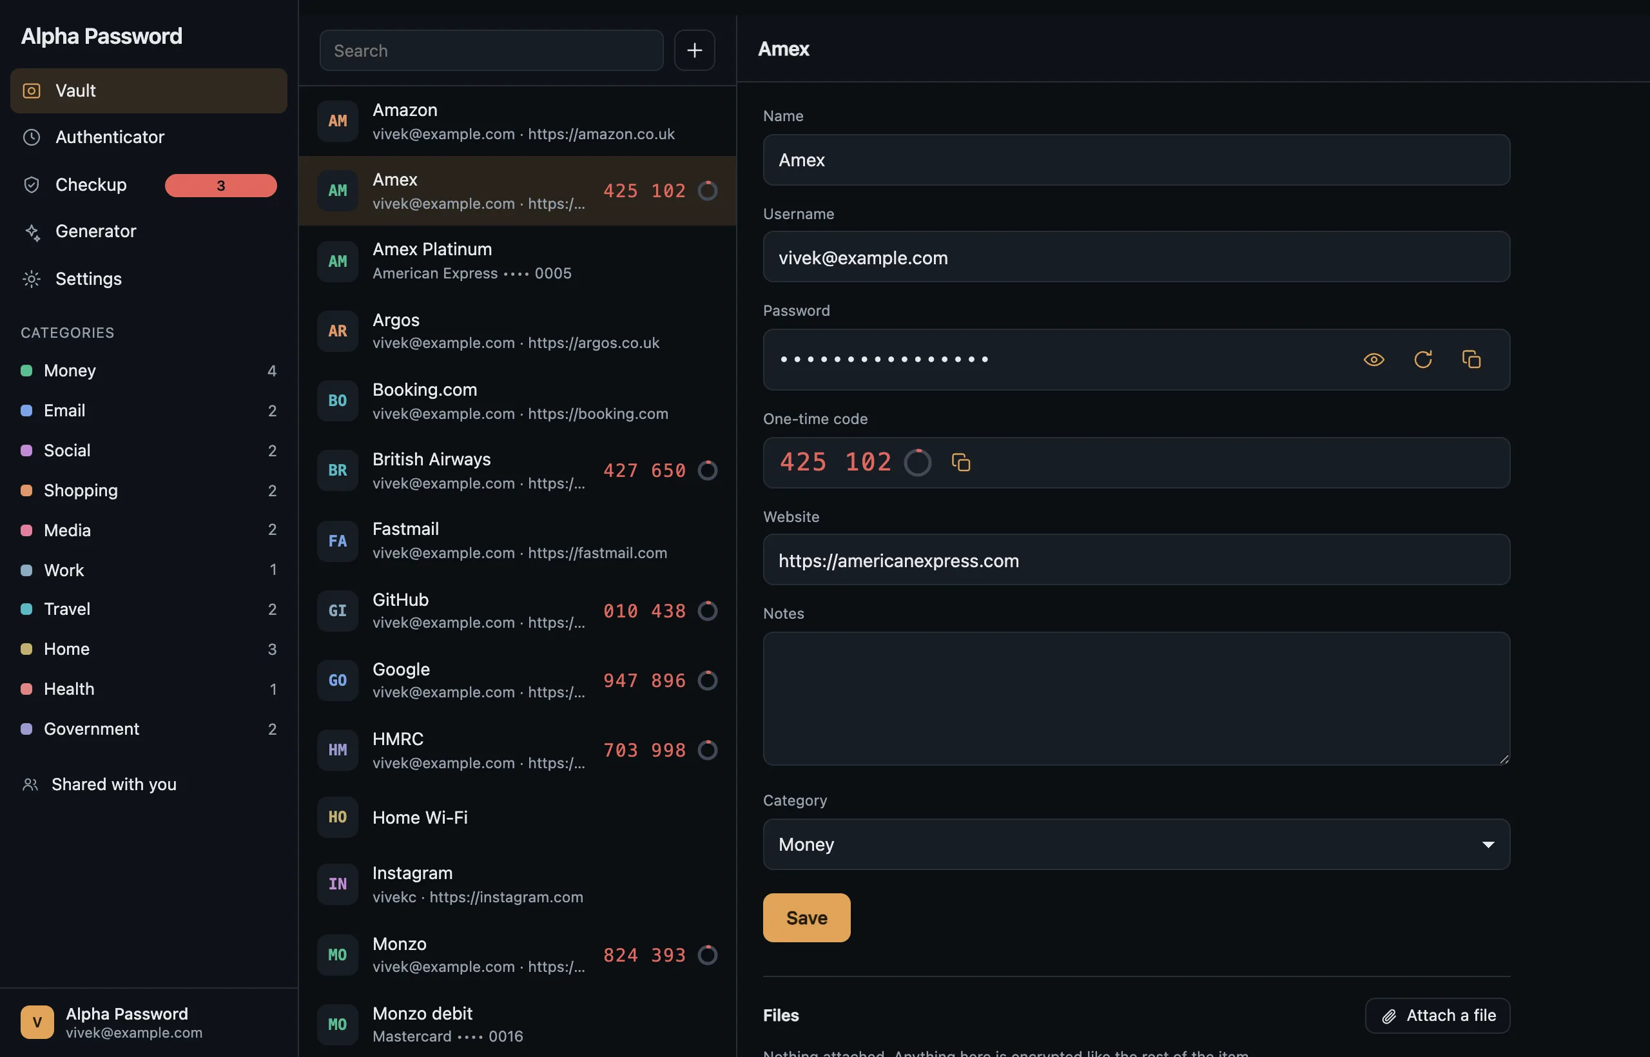Select the Monzo debit entry name
This screenshot has width=1650, height=1057.
423,1014
